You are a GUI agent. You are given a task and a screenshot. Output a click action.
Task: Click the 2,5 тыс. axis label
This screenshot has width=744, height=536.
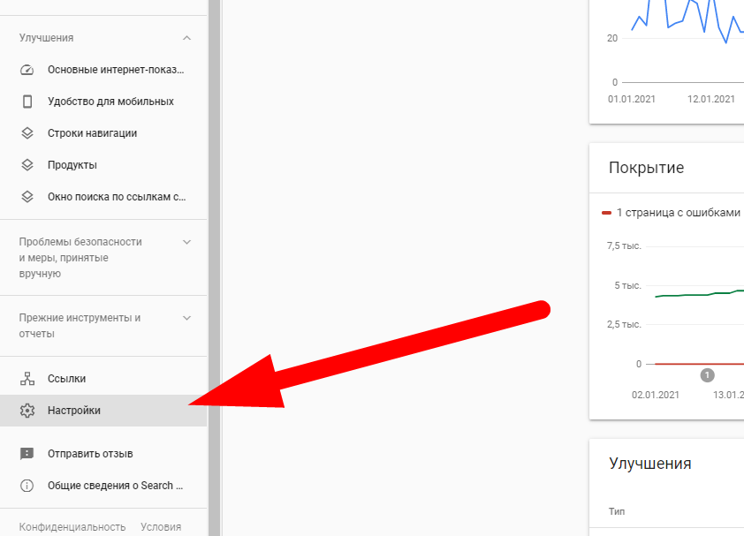624,324
